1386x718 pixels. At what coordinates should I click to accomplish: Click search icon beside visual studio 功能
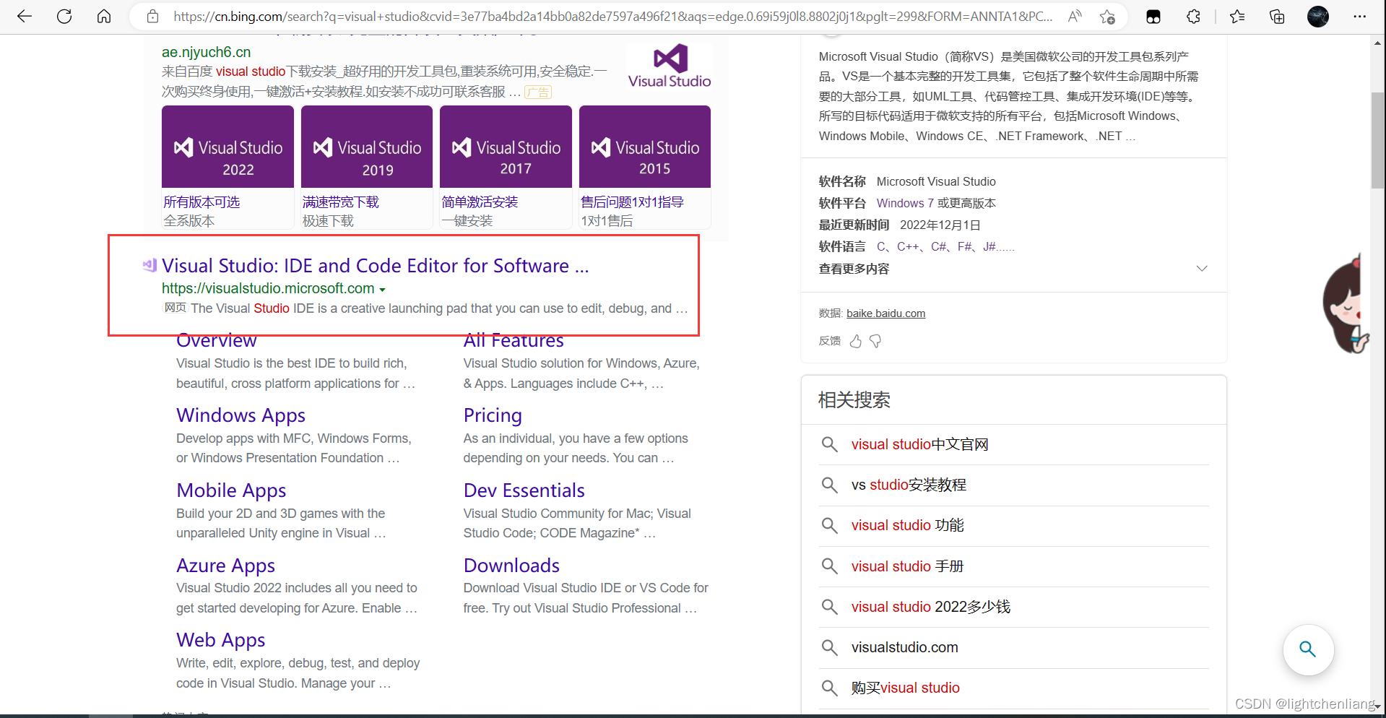(830, 525)
